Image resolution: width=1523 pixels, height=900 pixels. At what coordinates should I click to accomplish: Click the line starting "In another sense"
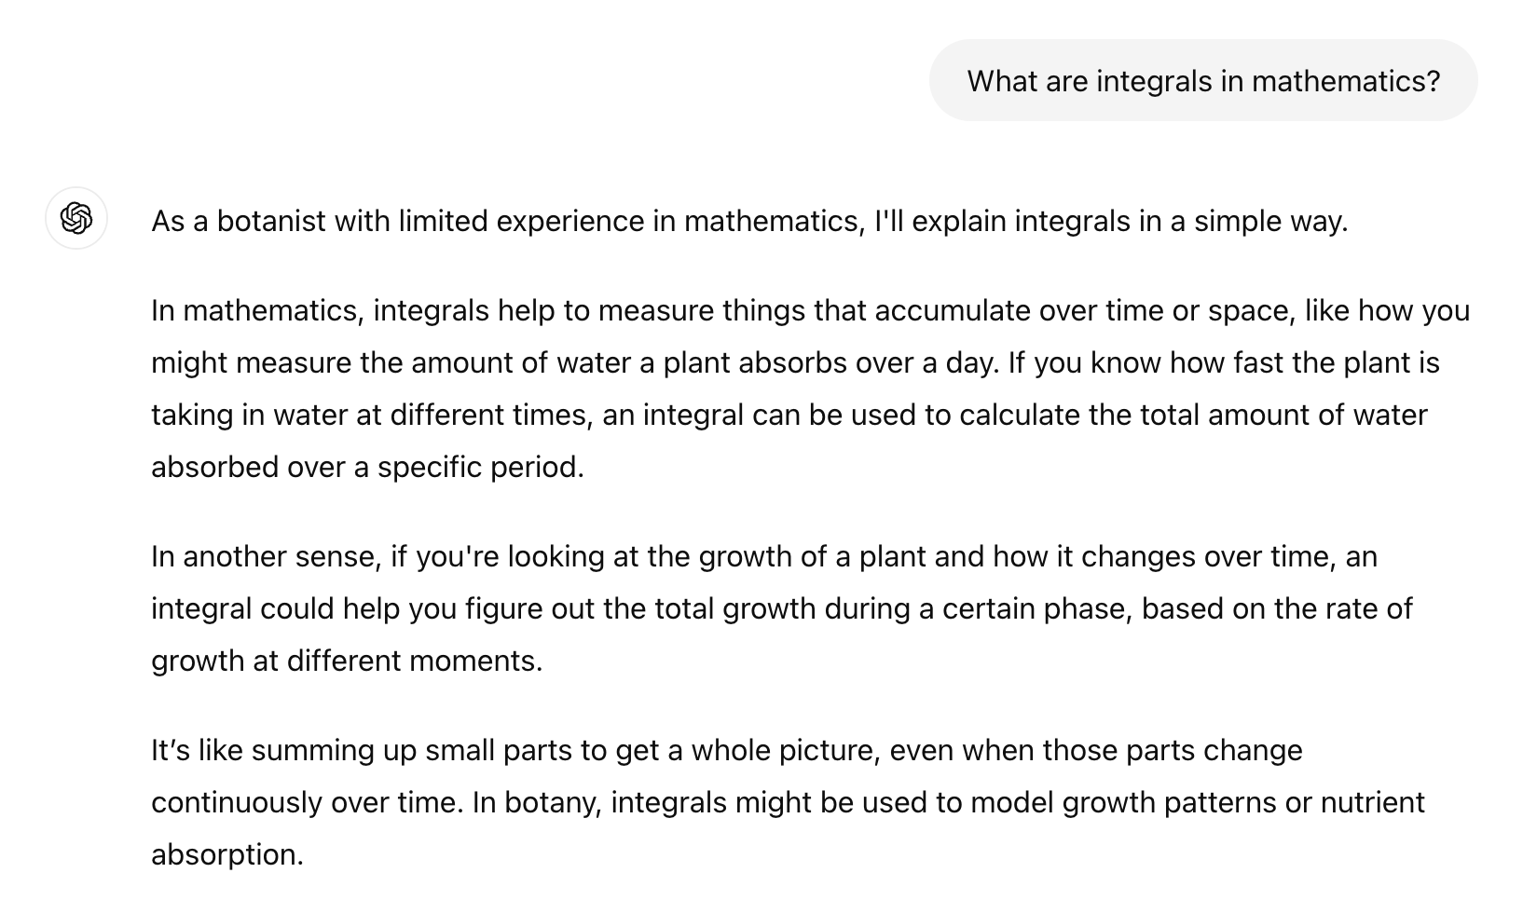762,556
